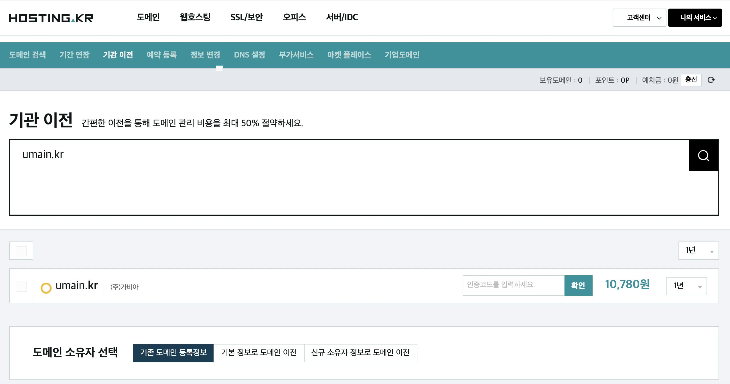Open the 도메인 main menu

(x=148, y=17)
